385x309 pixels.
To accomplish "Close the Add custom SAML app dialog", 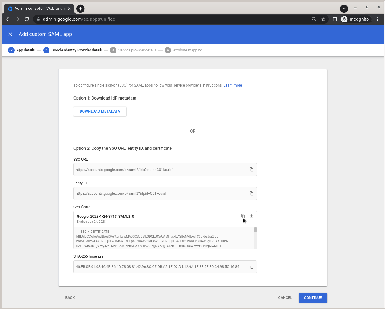I will point(10,34).
